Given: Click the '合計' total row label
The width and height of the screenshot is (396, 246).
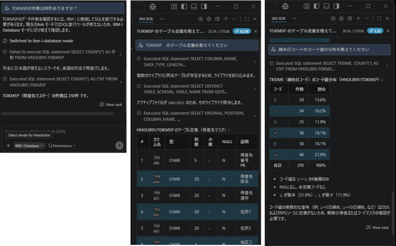Looking at the screenshot, I should [279, 166].
